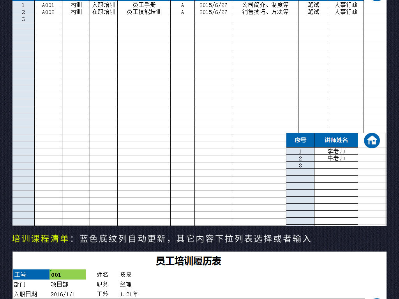Click the 公司简介、制度等 training content cell
This screenshot has height=299, width=399.
click(264, 4)
